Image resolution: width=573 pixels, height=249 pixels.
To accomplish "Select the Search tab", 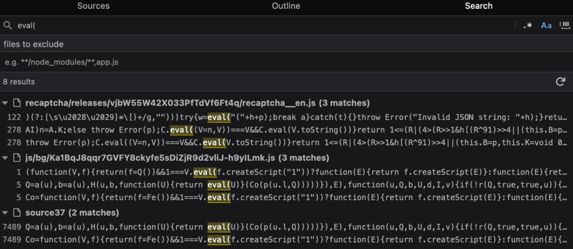I will coord(478,6).
